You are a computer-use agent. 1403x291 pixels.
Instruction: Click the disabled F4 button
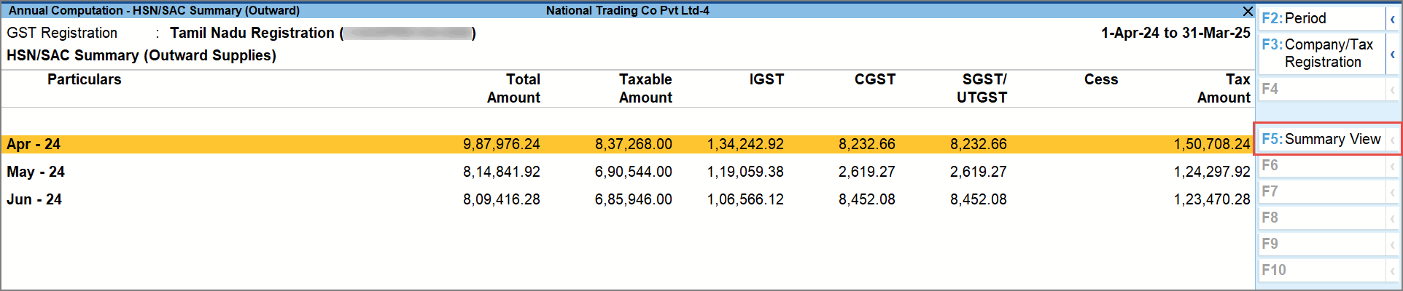coord(1321,89)
